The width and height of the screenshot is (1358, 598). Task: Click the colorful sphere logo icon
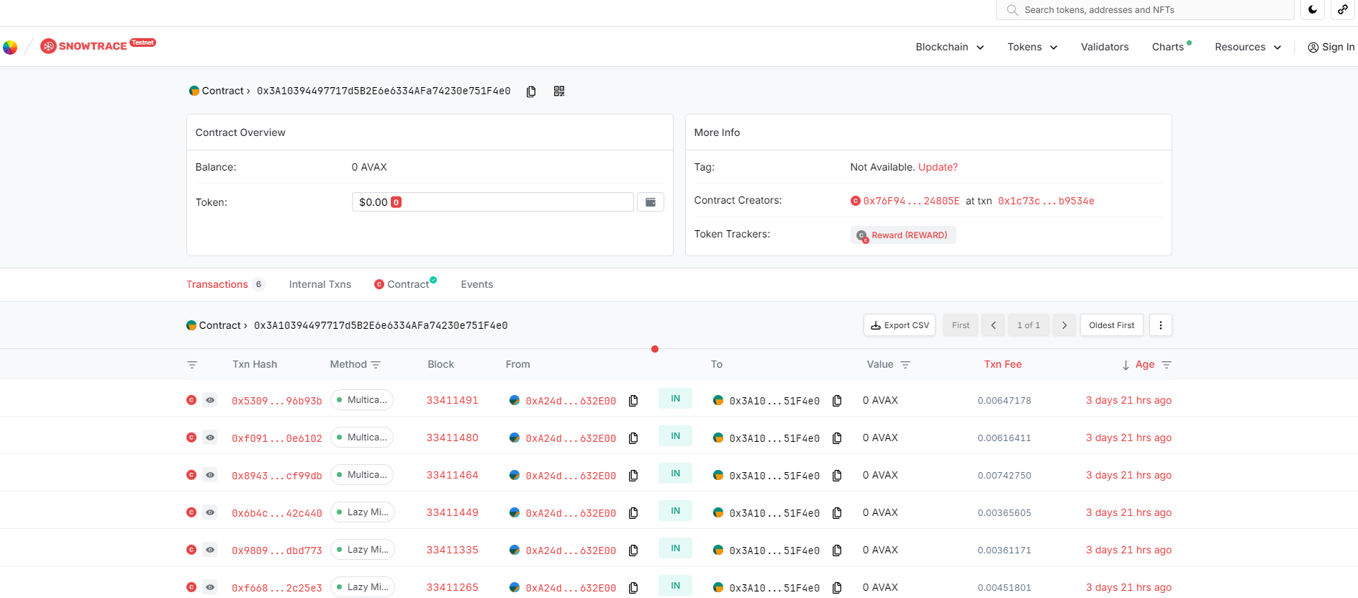pyautogui.click(x=10, y=47)
